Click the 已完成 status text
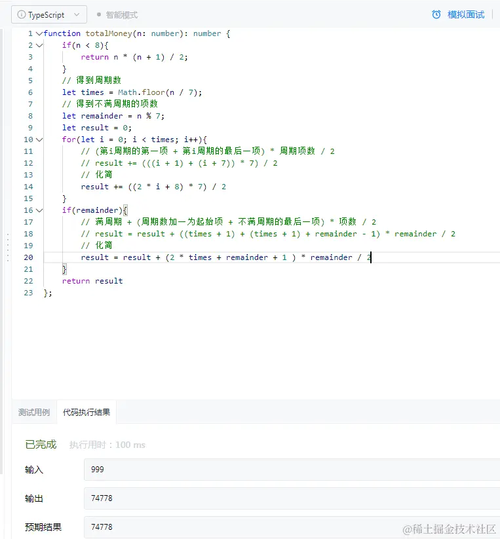This screenshot has width=500, height=539. point(41,445)
